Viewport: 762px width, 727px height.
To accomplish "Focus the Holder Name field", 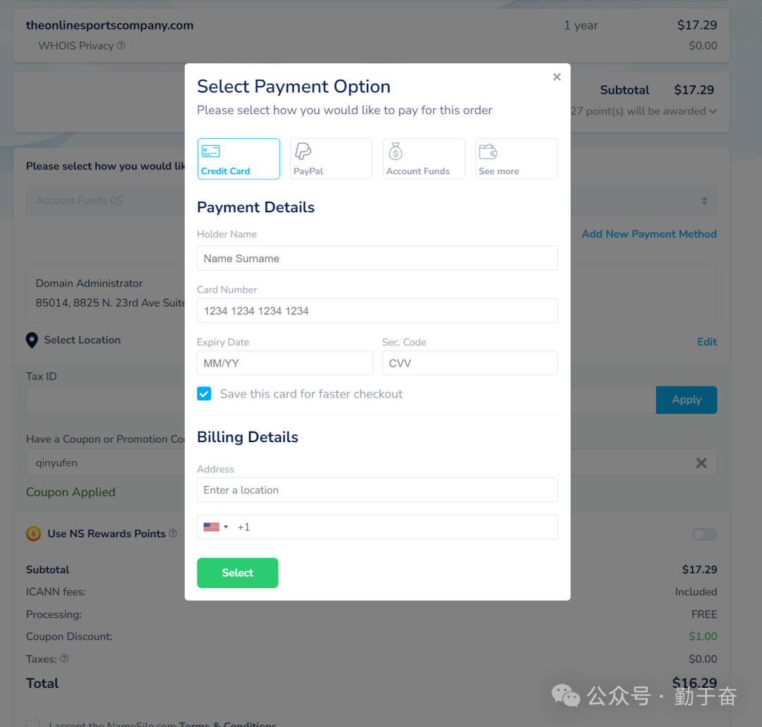I will (x=377, y=258).
